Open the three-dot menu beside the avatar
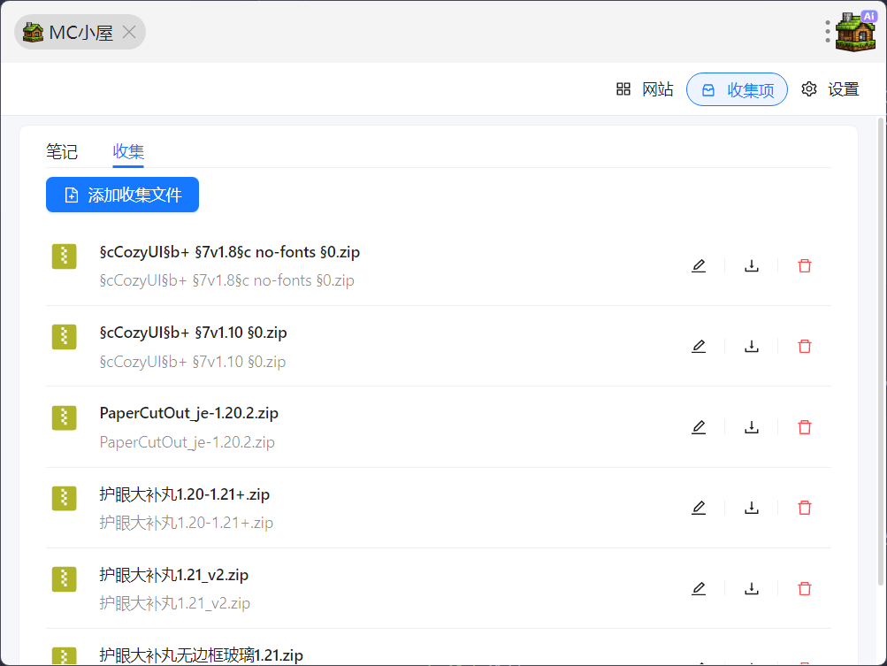 828,32
